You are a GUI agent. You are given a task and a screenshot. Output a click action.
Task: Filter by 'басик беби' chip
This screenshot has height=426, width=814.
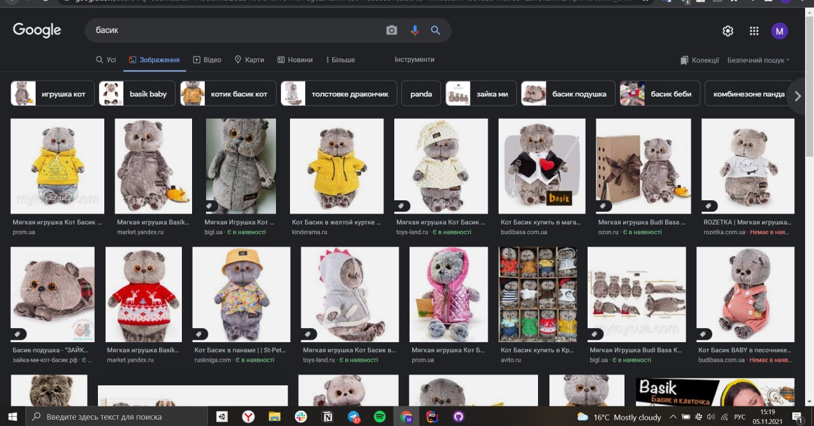click(x=660, y=93)
